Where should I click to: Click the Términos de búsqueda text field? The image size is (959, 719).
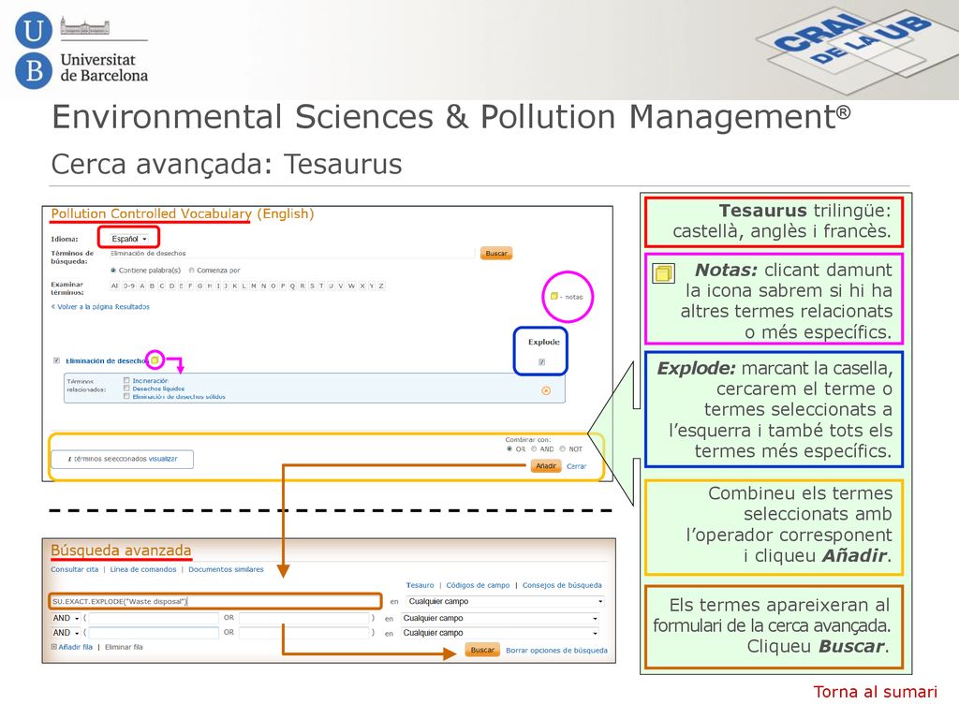(x=292, y=253)
